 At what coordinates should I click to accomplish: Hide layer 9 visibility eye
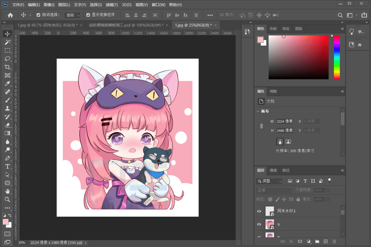pos(259,224)
